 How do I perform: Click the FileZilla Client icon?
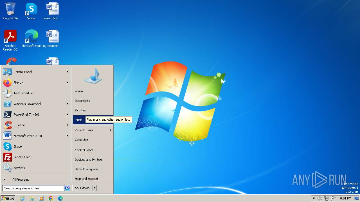[x=7, y=157]
